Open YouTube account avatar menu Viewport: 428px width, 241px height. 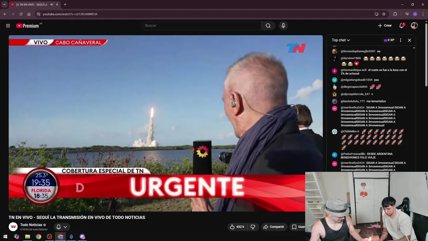414,26
